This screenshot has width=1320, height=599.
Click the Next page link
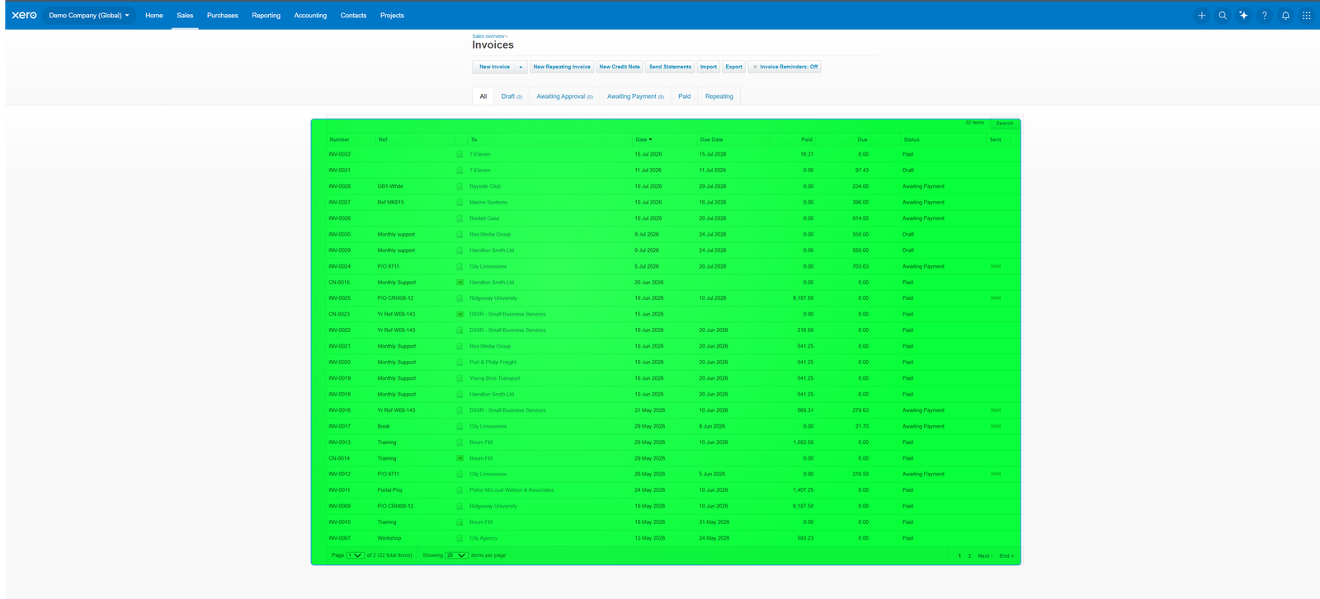pyautogui.click(x=984, y=556)
